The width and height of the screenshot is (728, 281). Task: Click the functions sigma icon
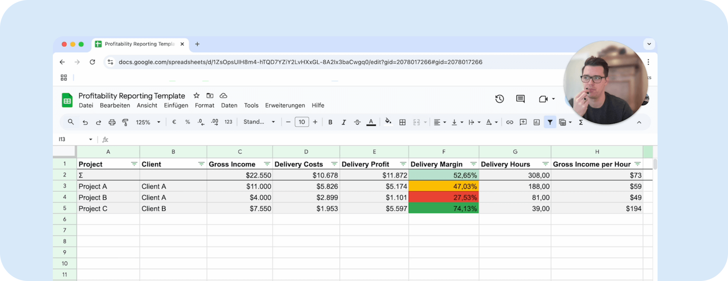[581, 122]
